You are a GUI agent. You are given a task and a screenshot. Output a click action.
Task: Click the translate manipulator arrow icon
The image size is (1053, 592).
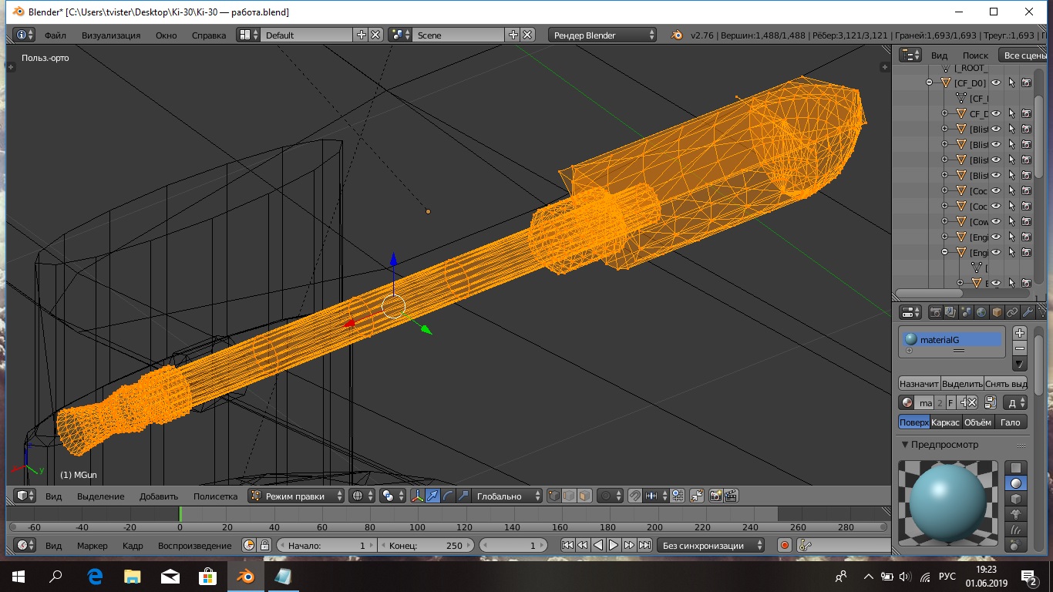[x=433, y=496]
